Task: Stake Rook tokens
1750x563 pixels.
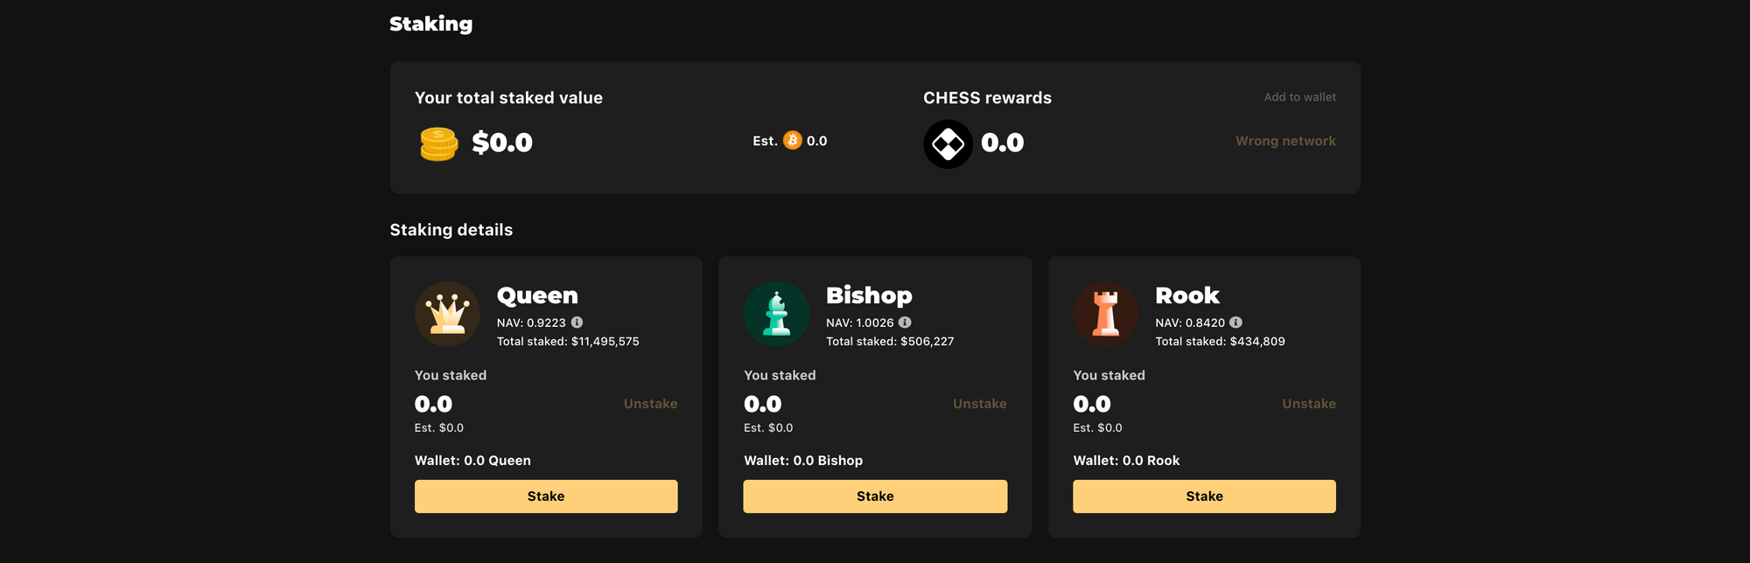Action: tap(1204, 497)
